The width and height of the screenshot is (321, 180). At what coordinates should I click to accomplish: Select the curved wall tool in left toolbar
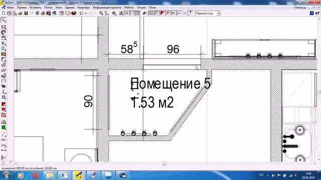[4, 32]
